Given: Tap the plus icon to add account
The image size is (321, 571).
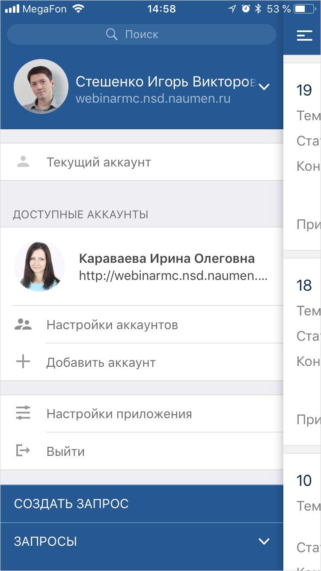Looking at the screenshot, I should click(23, 362).
